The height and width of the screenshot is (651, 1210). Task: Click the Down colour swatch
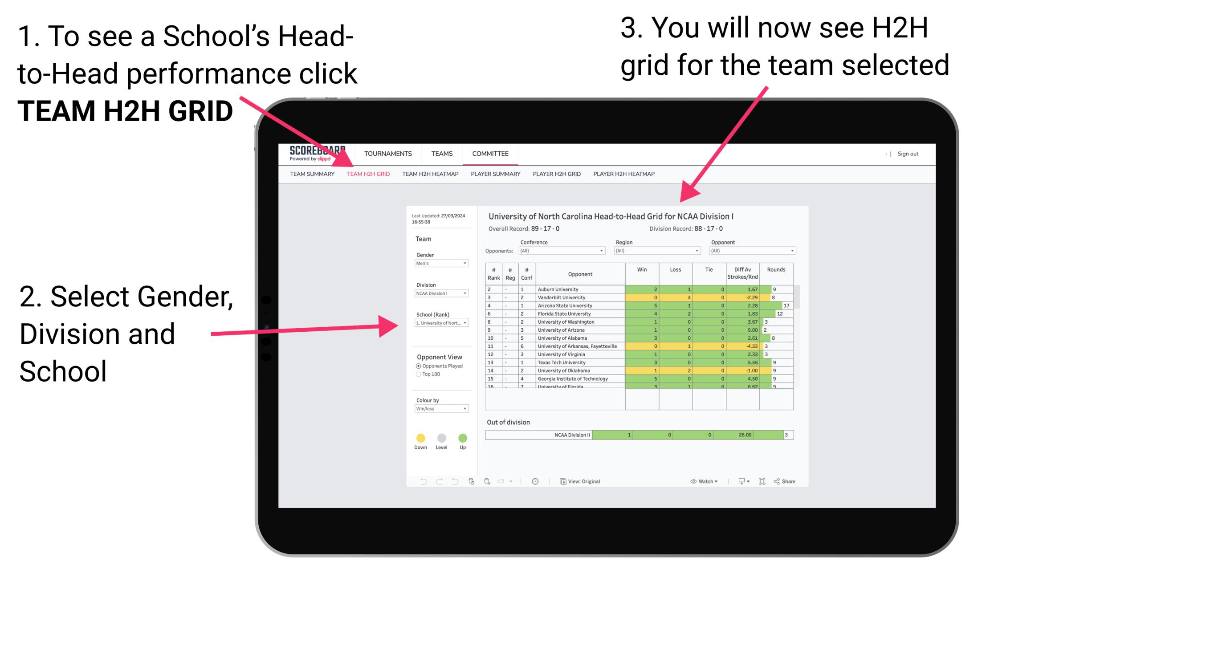tap(420, 438)
